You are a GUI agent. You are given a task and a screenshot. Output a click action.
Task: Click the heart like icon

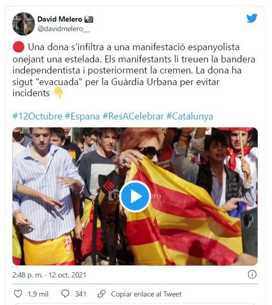pos(18,294)
